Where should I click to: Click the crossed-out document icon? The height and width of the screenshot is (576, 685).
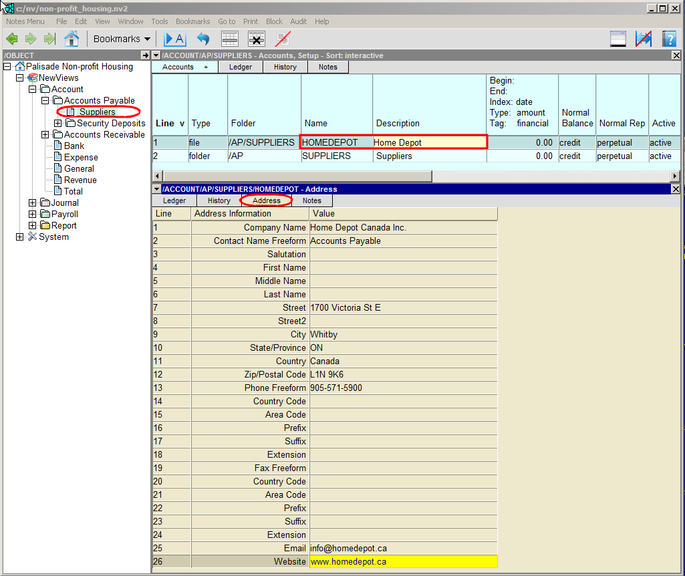[283, 39]
